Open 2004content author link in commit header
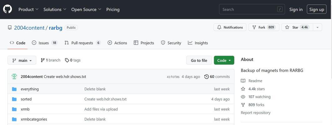The width and height of the screenshot is (332, 125). [32, 77]
